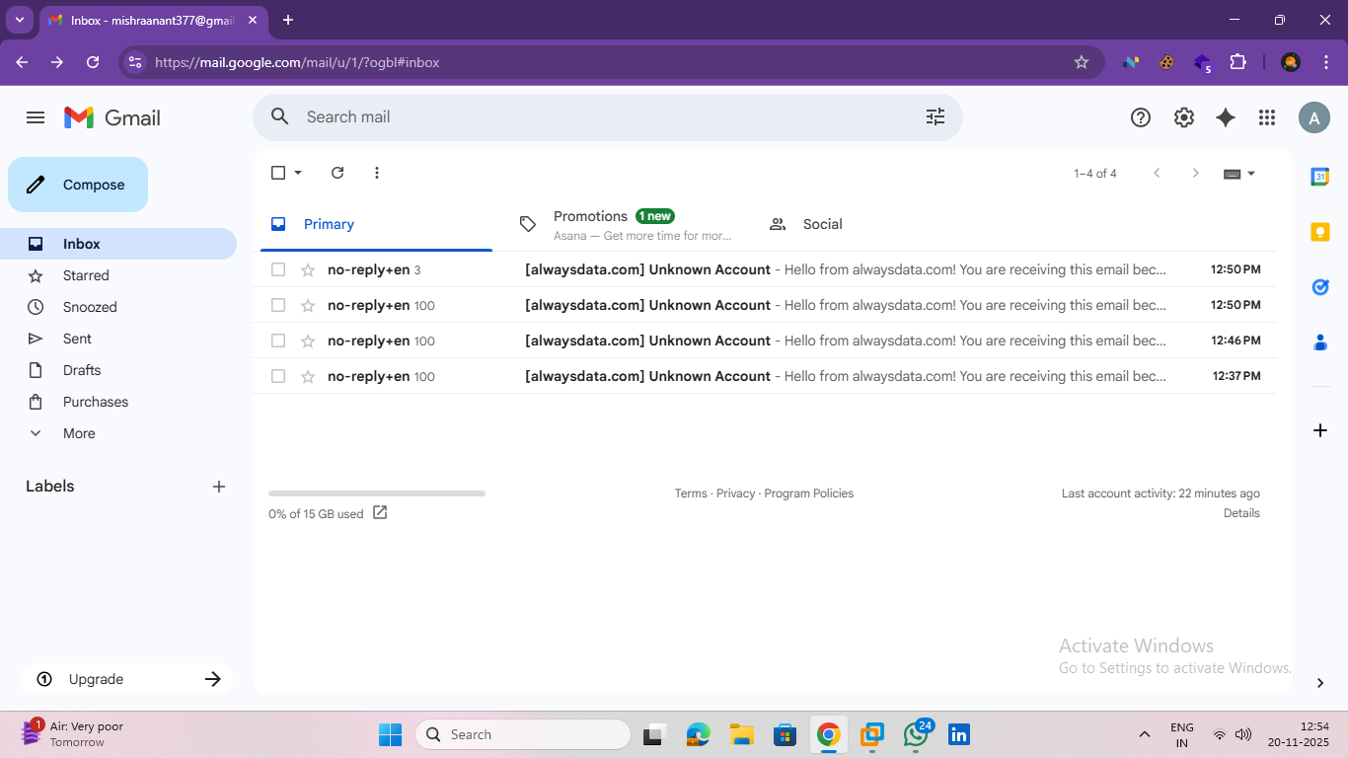Switch to the Promotions tab

click(x=590, y=224)
